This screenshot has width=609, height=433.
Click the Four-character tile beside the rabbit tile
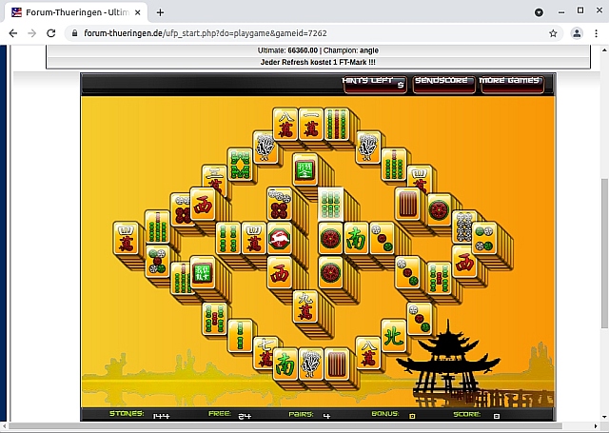click(254, 238)
